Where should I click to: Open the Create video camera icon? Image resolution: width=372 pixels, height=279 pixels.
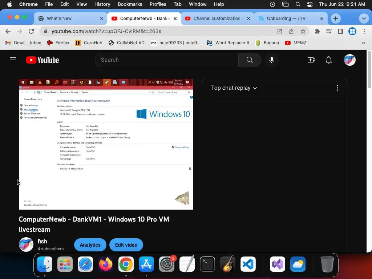(x=311, y=60)
